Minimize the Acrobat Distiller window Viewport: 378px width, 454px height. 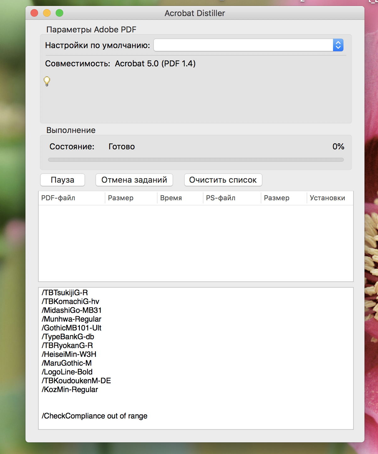[x=47, y=13]
